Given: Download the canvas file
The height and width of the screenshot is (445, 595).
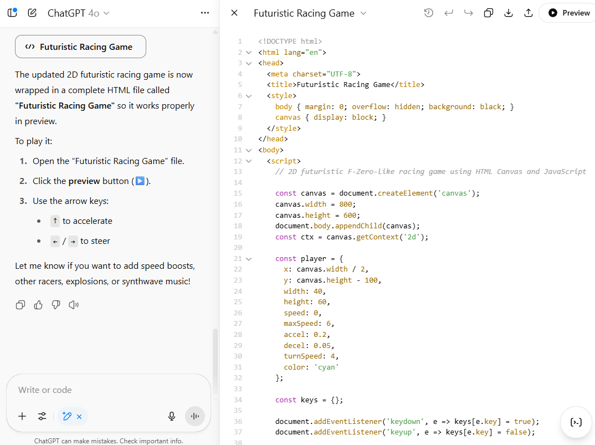Looking at the screenshot, I should (509, 13).
